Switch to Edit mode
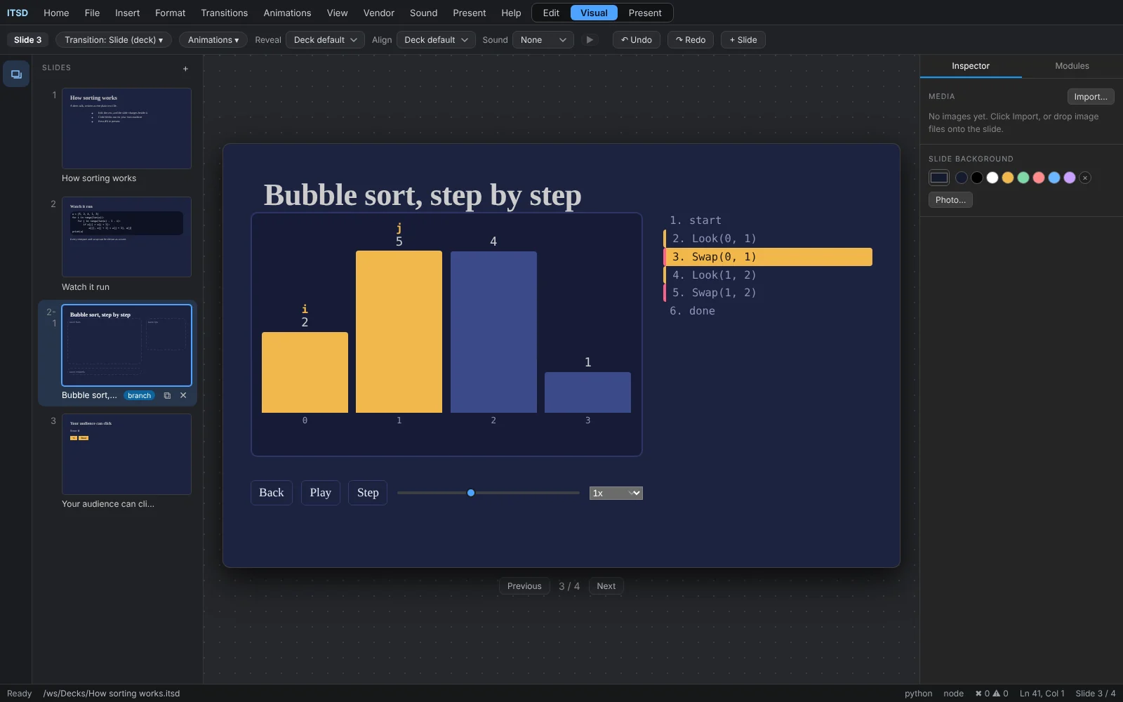 pos(551,13)
